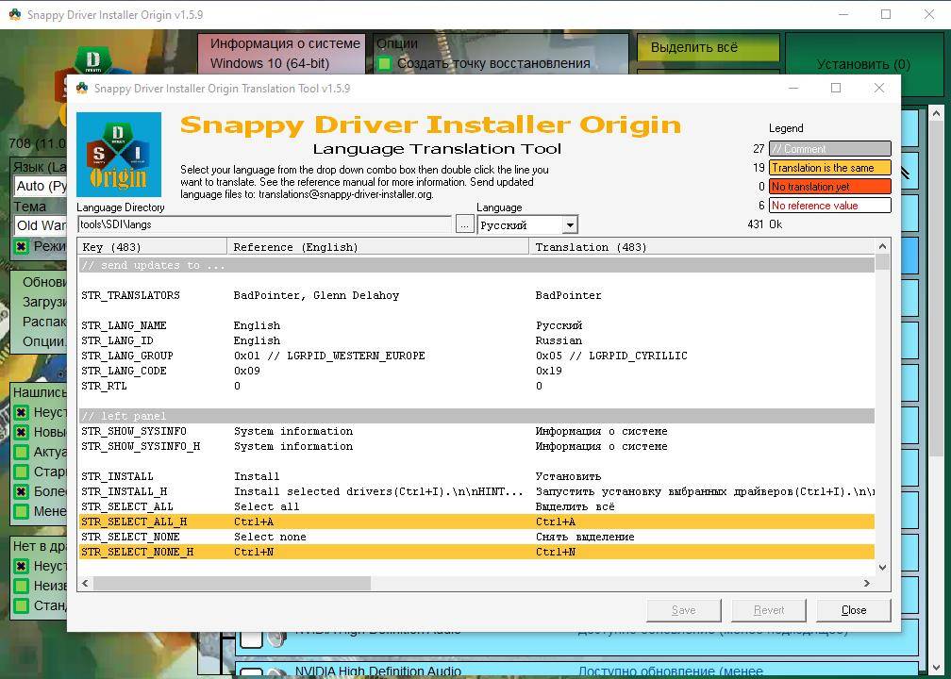Click 'Распак...' item in main window left panel
The image size is (951, 679).
pos(44,322)
